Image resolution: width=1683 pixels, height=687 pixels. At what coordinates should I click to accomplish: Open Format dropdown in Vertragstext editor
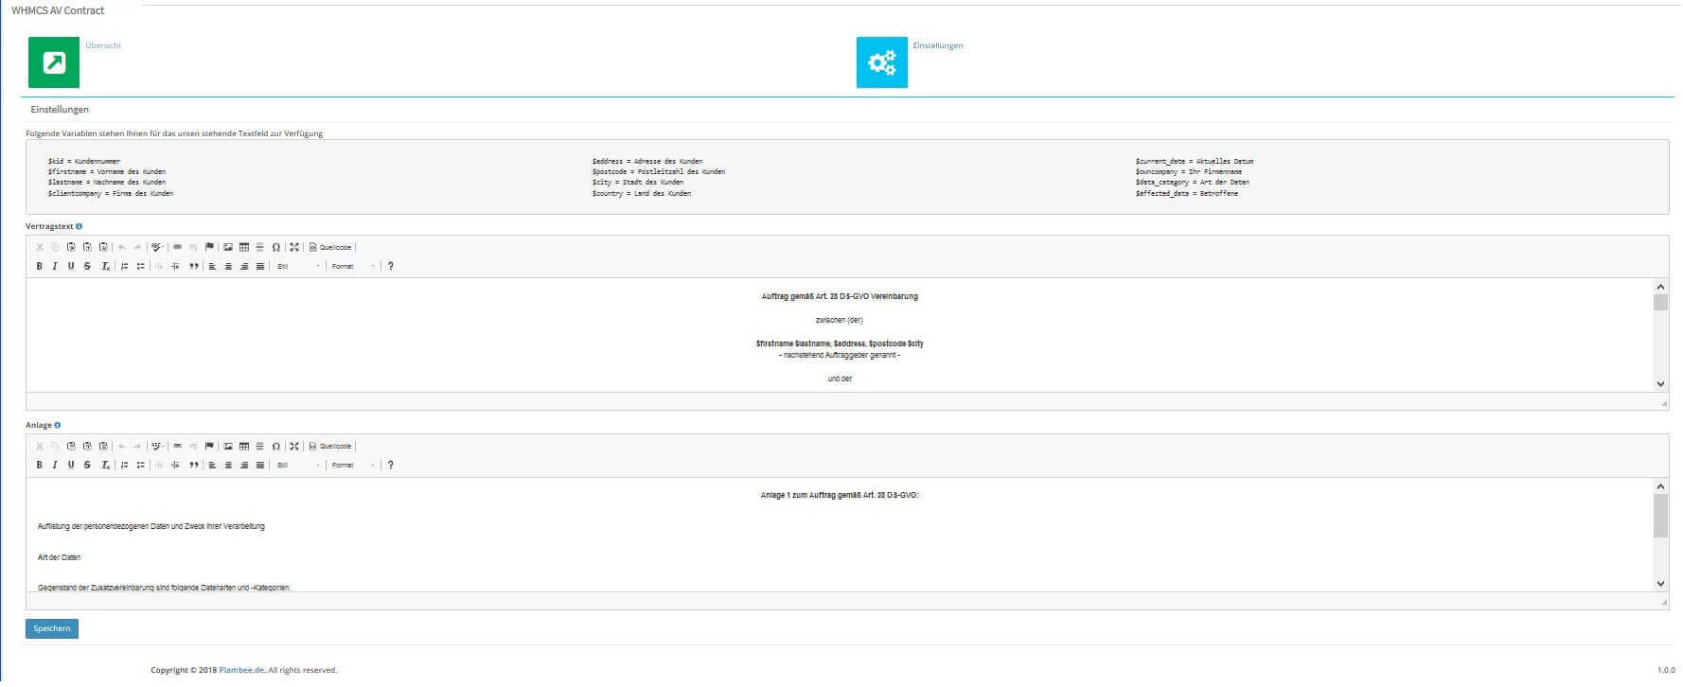click(x=353, y=267)
